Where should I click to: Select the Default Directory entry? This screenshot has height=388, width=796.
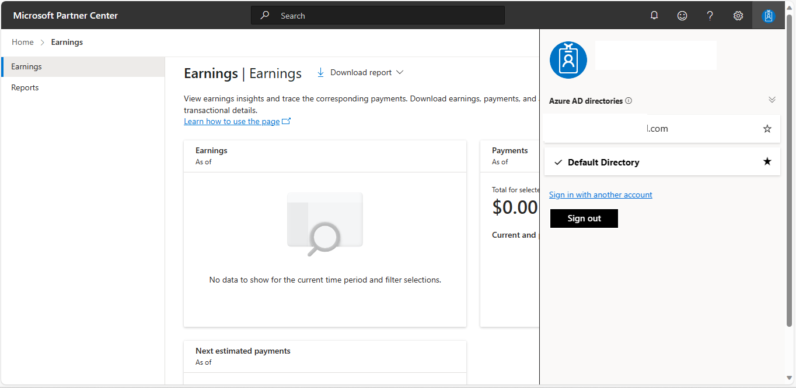(x=662, y=162)
